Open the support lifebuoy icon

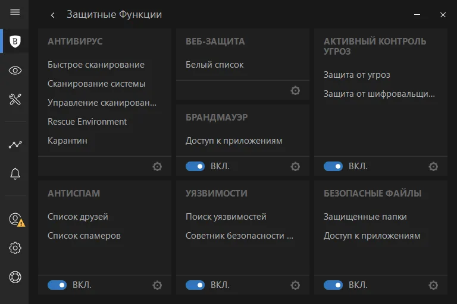(x=15, y=277)
